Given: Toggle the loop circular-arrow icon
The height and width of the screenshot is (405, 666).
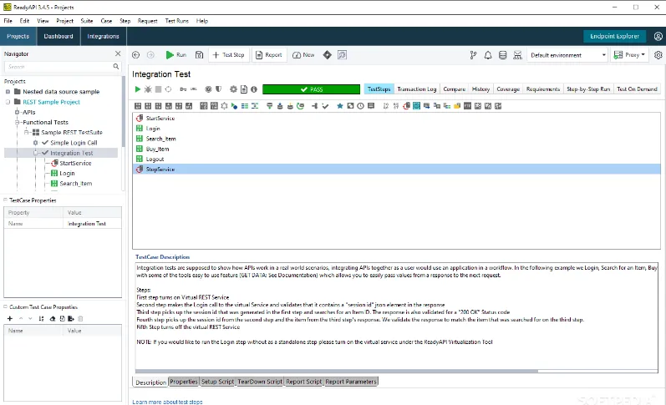Looking at the screenshot, I should [168, 89].
